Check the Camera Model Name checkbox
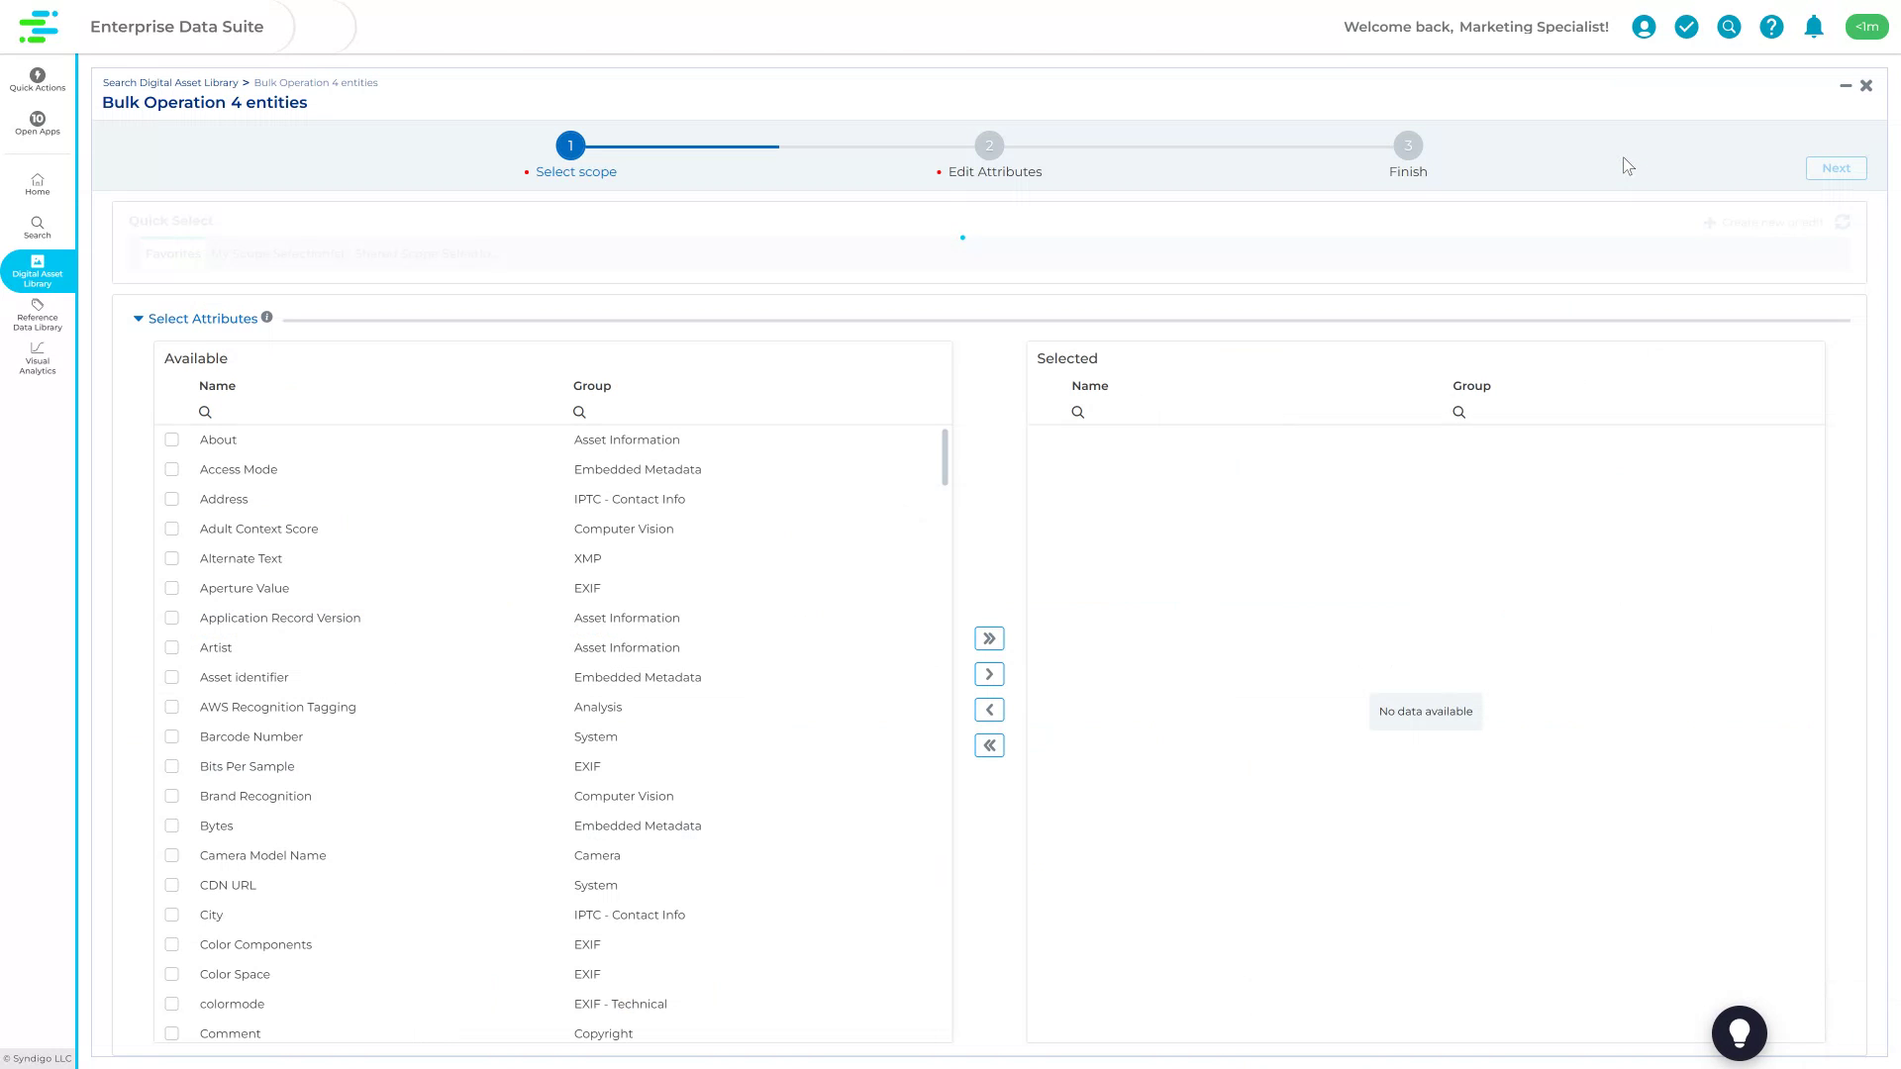 click(x=171, y=855)
